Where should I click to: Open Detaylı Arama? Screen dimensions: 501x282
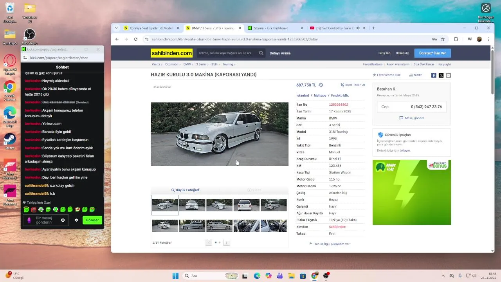pyautogui.click(x=280, y=53)
